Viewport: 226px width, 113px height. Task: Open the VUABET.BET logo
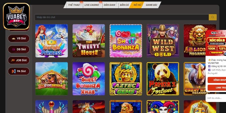[16, 16]
